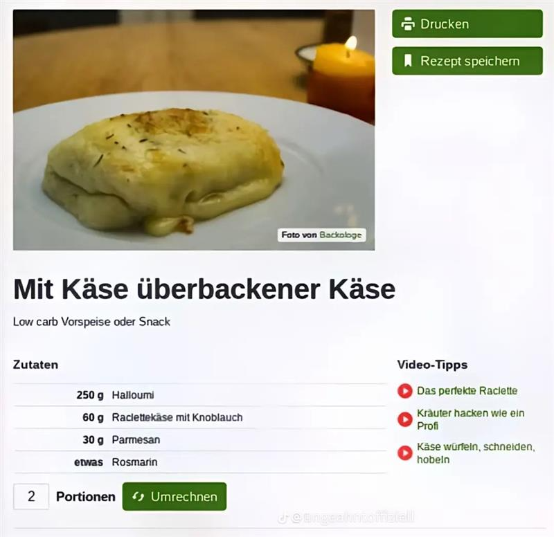This screenshot has width=554, height=537.
Task: Play the Kräuter hacken video icon
Action: (x=405, y=419)
